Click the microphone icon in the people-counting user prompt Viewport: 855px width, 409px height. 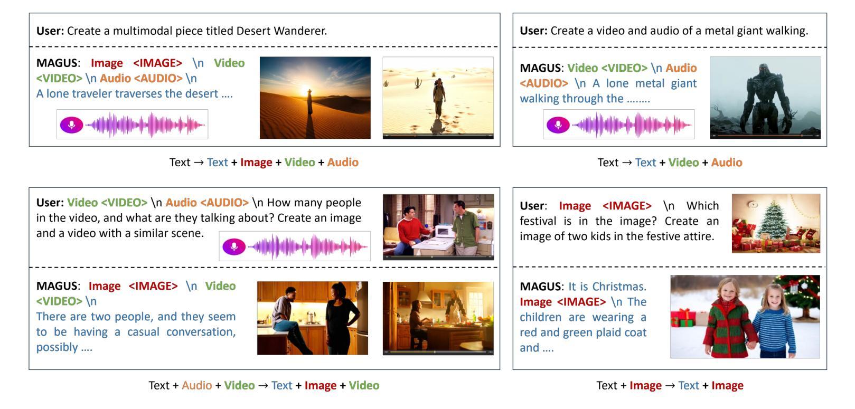[234, 246]
